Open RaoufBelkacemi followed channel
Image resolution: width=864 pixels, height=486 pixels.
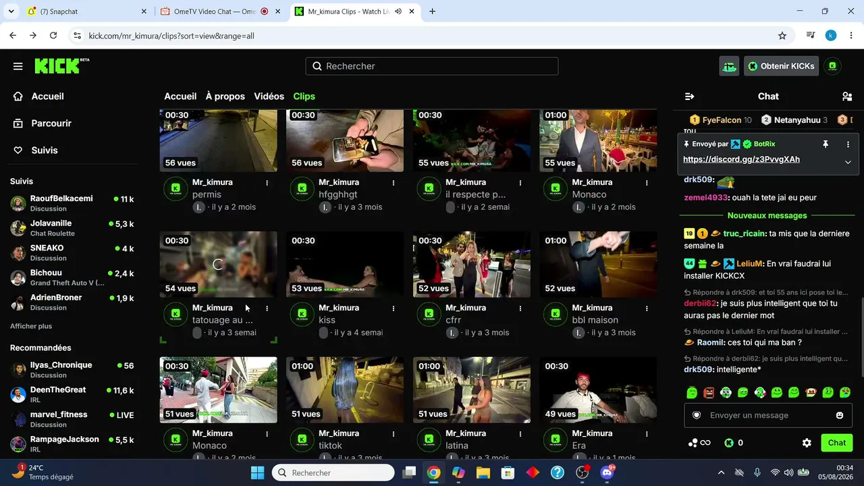(x=72, y=203)
